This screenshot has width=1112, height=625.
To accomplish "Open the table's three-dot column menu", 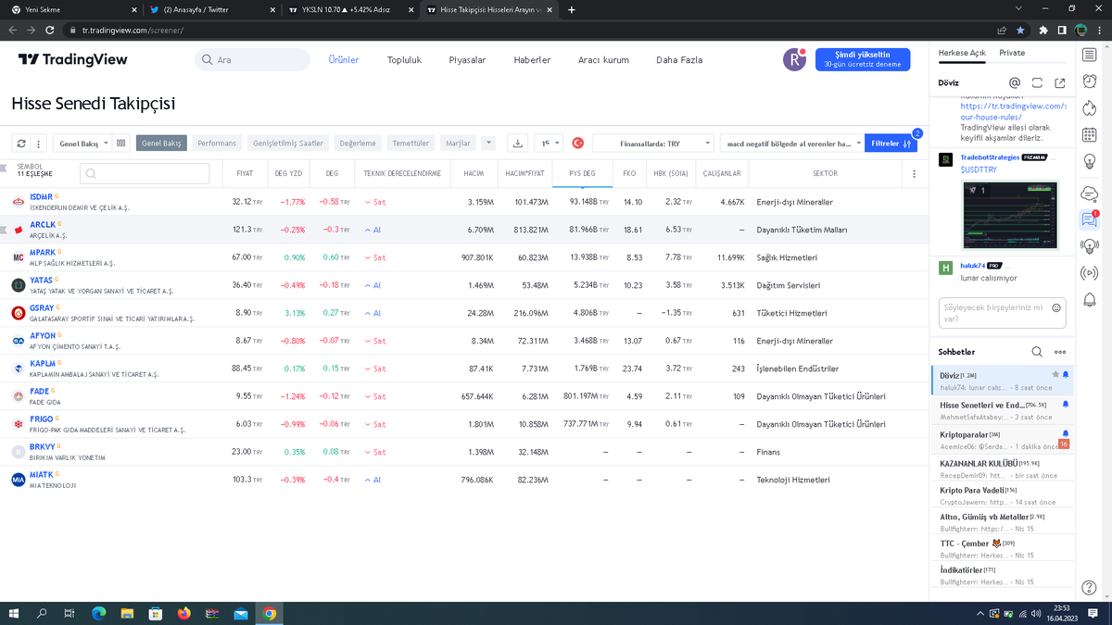I will click(x=914, y=174).
